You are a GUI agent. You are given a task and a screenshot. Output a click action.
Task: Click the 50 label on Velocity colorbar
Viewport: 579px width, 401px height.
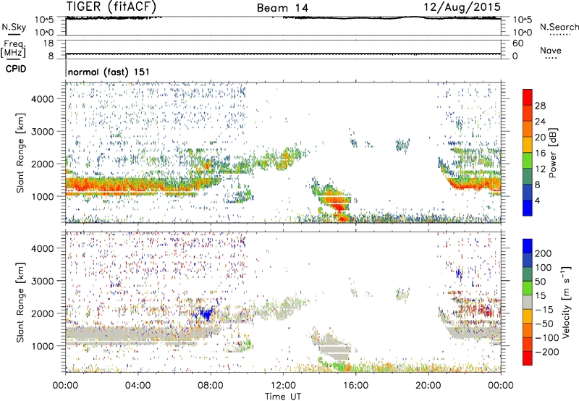point(540,282)
